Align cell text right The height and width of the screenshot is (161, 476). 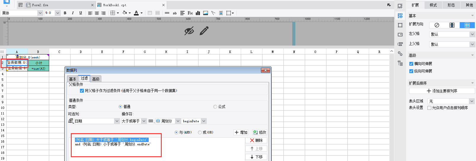pos(103,13)
